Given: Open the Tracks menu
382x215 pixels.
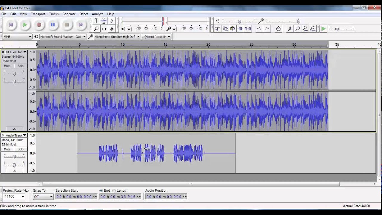Looking at the screenshot, I should [54, 14].
